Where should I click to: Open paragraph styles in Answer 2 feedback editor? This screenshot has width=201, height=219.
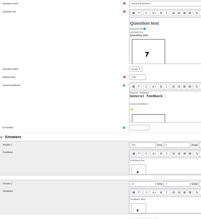point(154,192)
